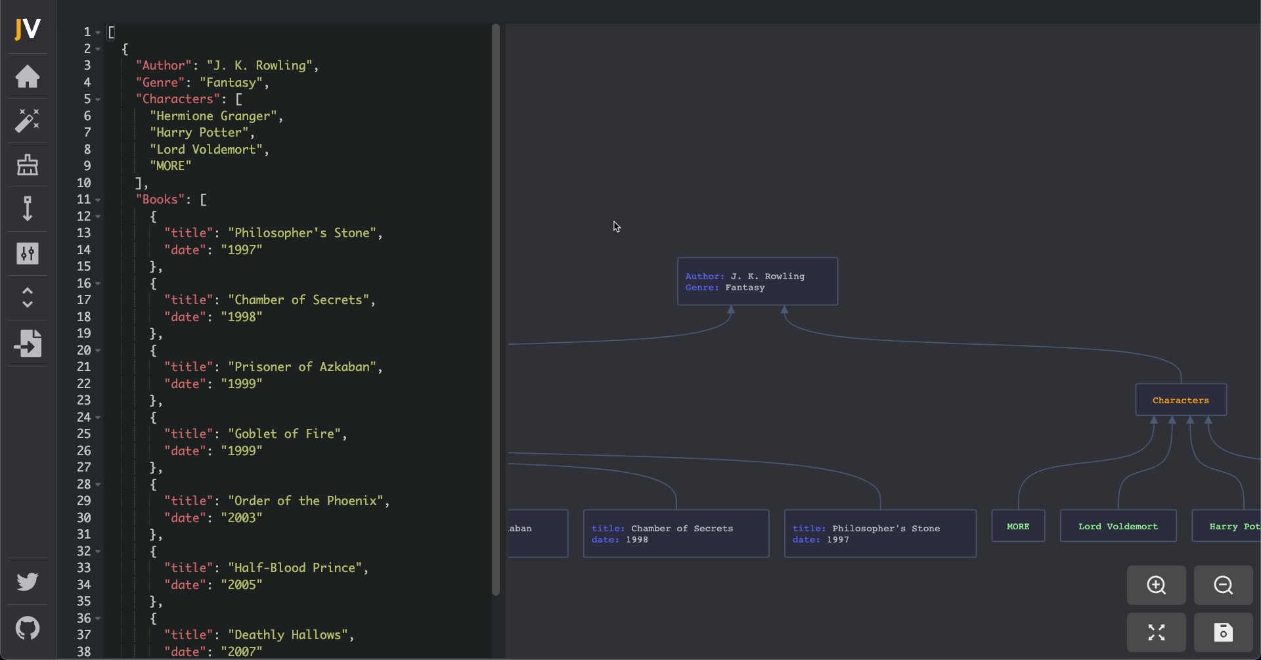Select the Chamber of Secrets graph node
The width and height of the screenshot is (1261, 660).
click(x=676, y=533)
